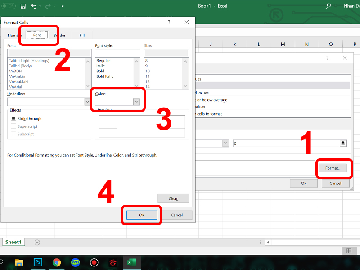
Task: Click the Format Cells help question mark
Action: pos(169,22)
